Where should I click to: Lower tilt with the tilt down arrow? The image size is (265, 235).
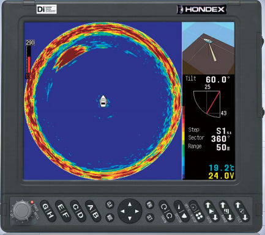pos(245,217)
